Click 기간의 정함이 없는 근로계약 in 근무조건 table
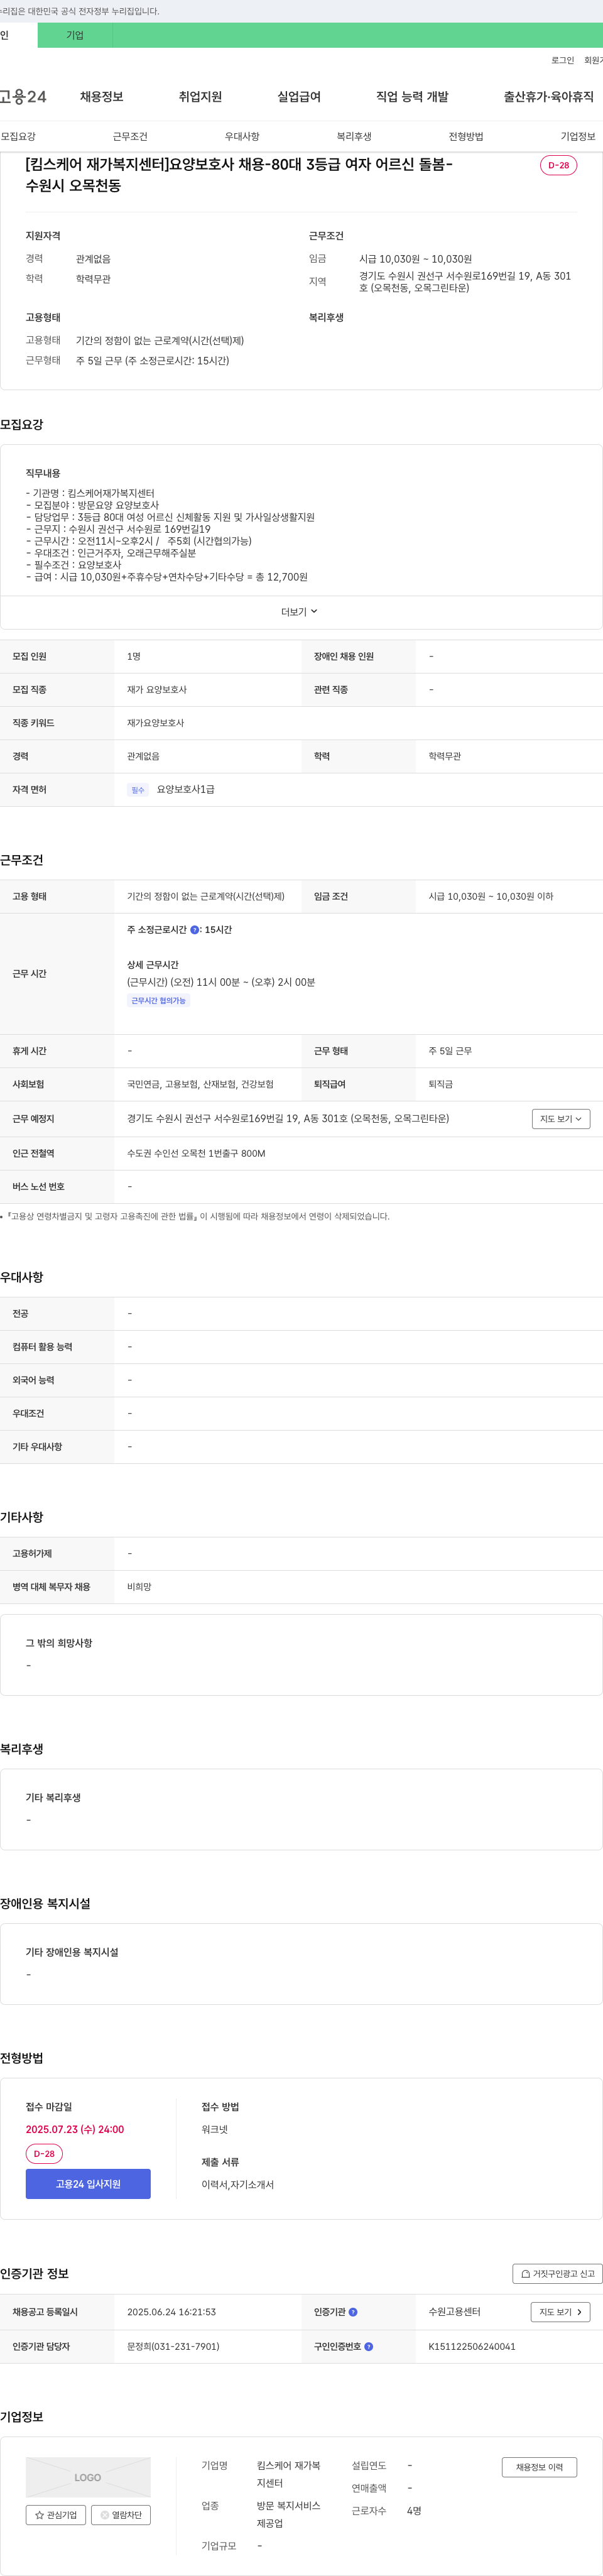Image resolution: width=603 pixels, height=2576 pixels. click(x=205, y=897)
